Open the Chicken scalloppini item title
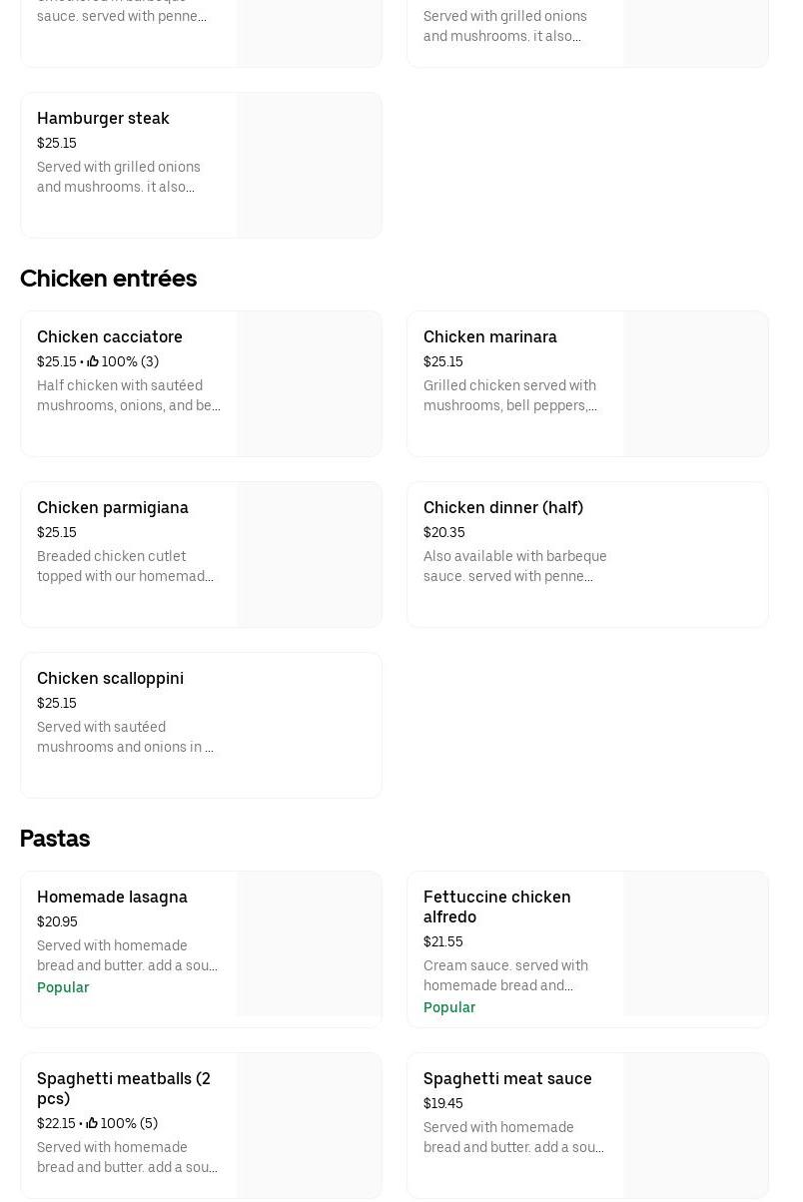The height and width of the screenshot is (1202, 803). (x=110, y=678)
